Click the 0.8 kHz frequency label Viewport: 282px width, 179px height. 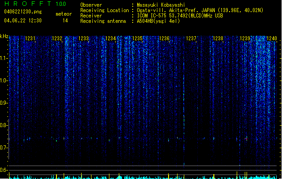(4, 125)
